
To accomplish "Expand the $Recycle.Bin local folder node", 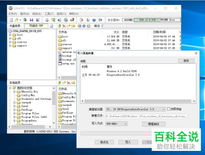I will [x=14, y=91].
